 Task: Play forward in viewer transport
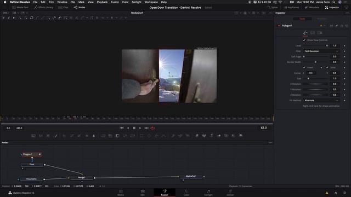pyautogui.click(x=140, y=128)
